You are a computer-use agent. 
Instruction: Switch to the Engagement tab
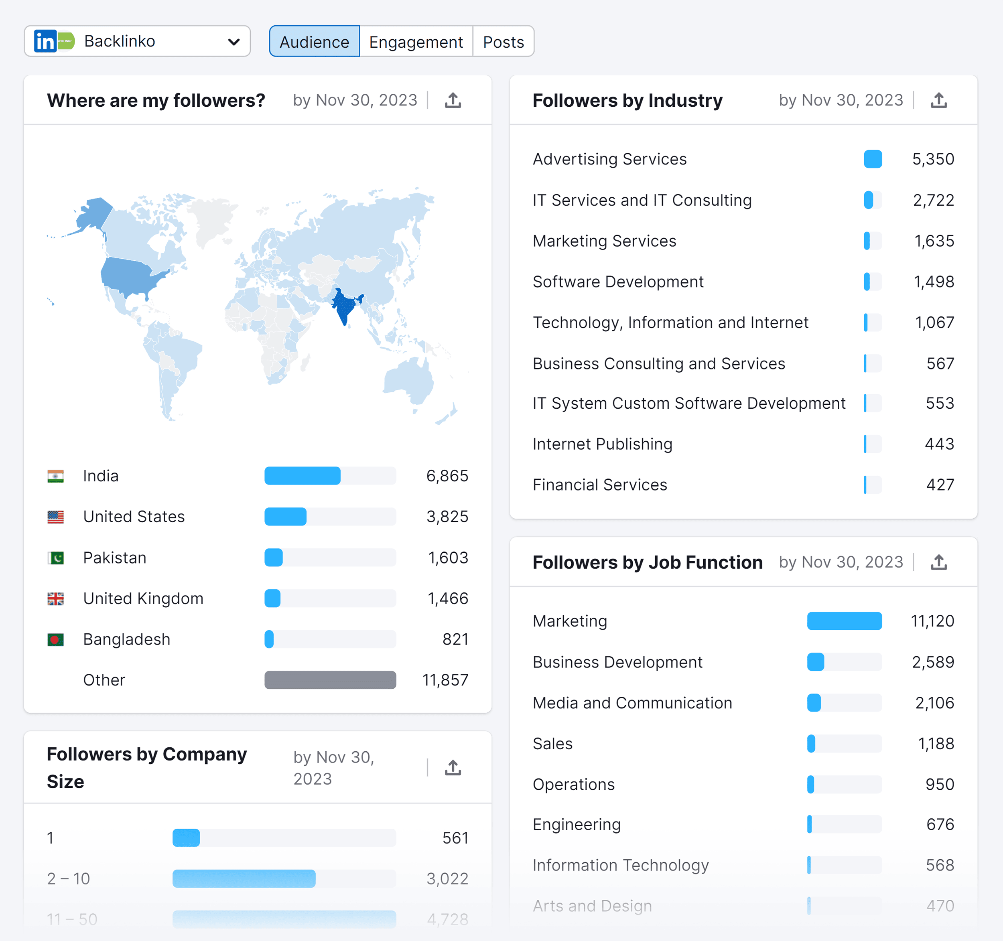pyautogui.click(x=416, y=41)
